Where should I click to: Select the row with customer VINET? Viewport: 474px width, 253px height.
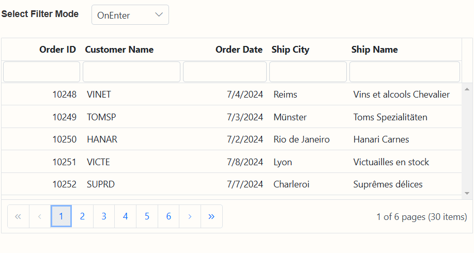[x=232, y=94]
